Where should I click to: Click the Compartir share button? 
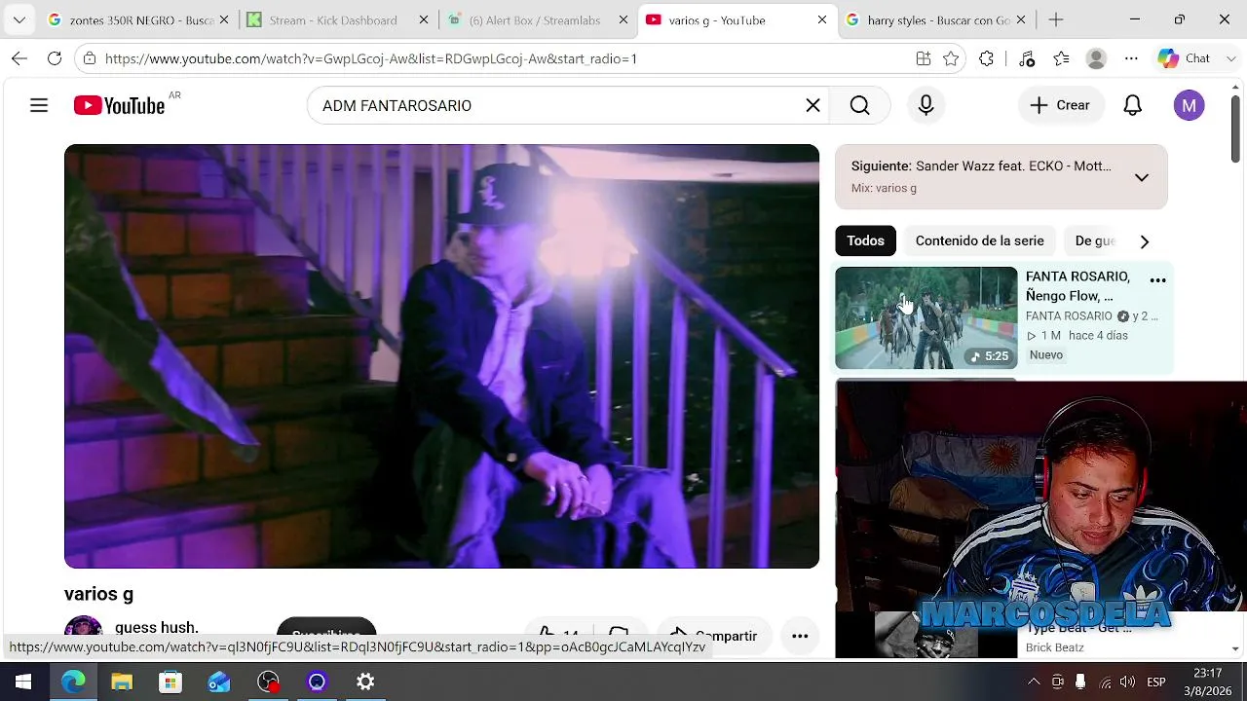pyautogui.click(x=714, y=636)
